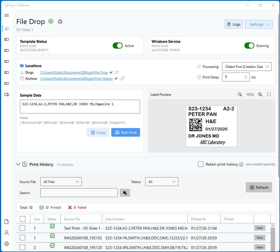
Task: Enable Retain print history checkbox
Action: coord(201,164)
